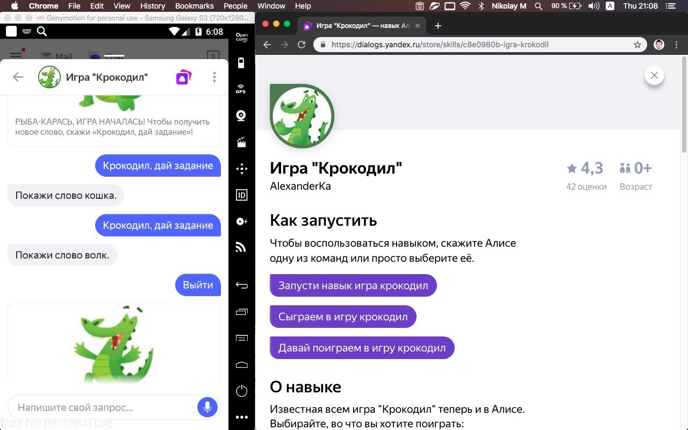Close the skill page with round X button
The width and height of the screenshot is (688, 430).
click(654, 75)
